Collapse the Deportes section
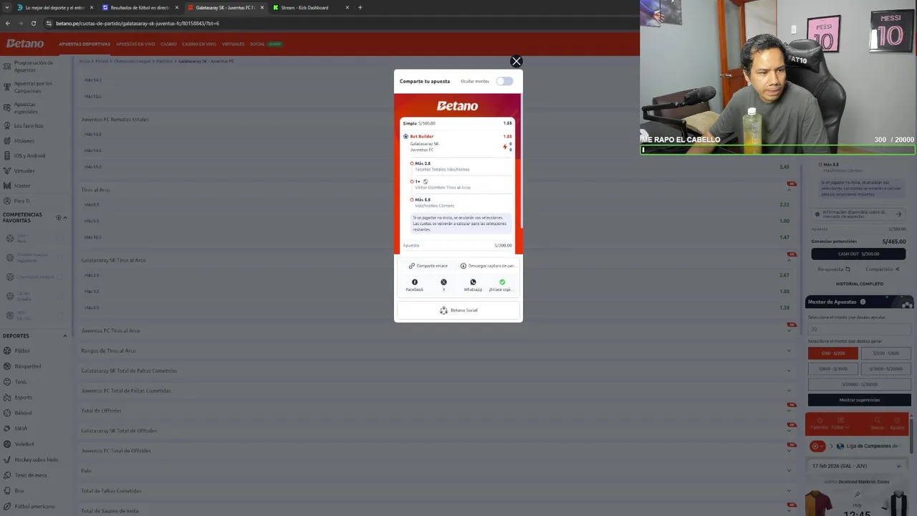The image size is (917, 516). click(65, 335)
